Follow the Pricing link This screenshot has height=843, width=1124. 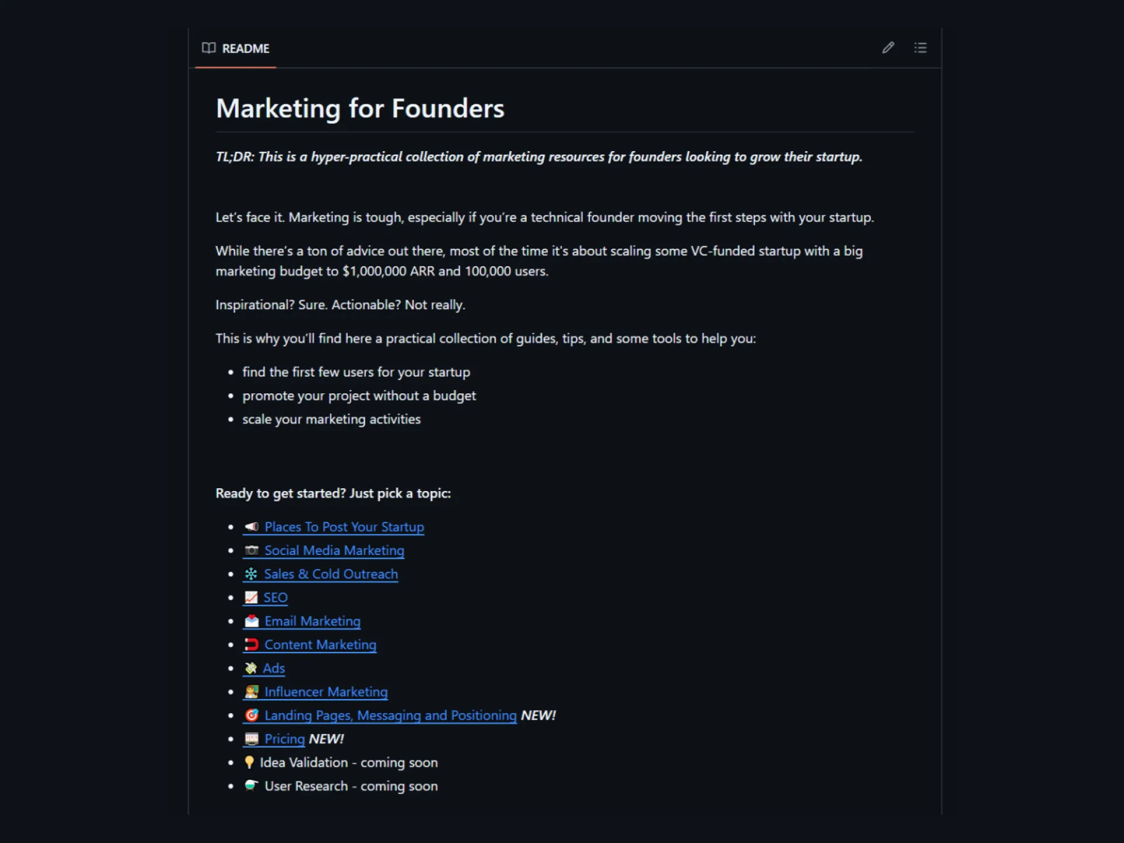[285, 739]
